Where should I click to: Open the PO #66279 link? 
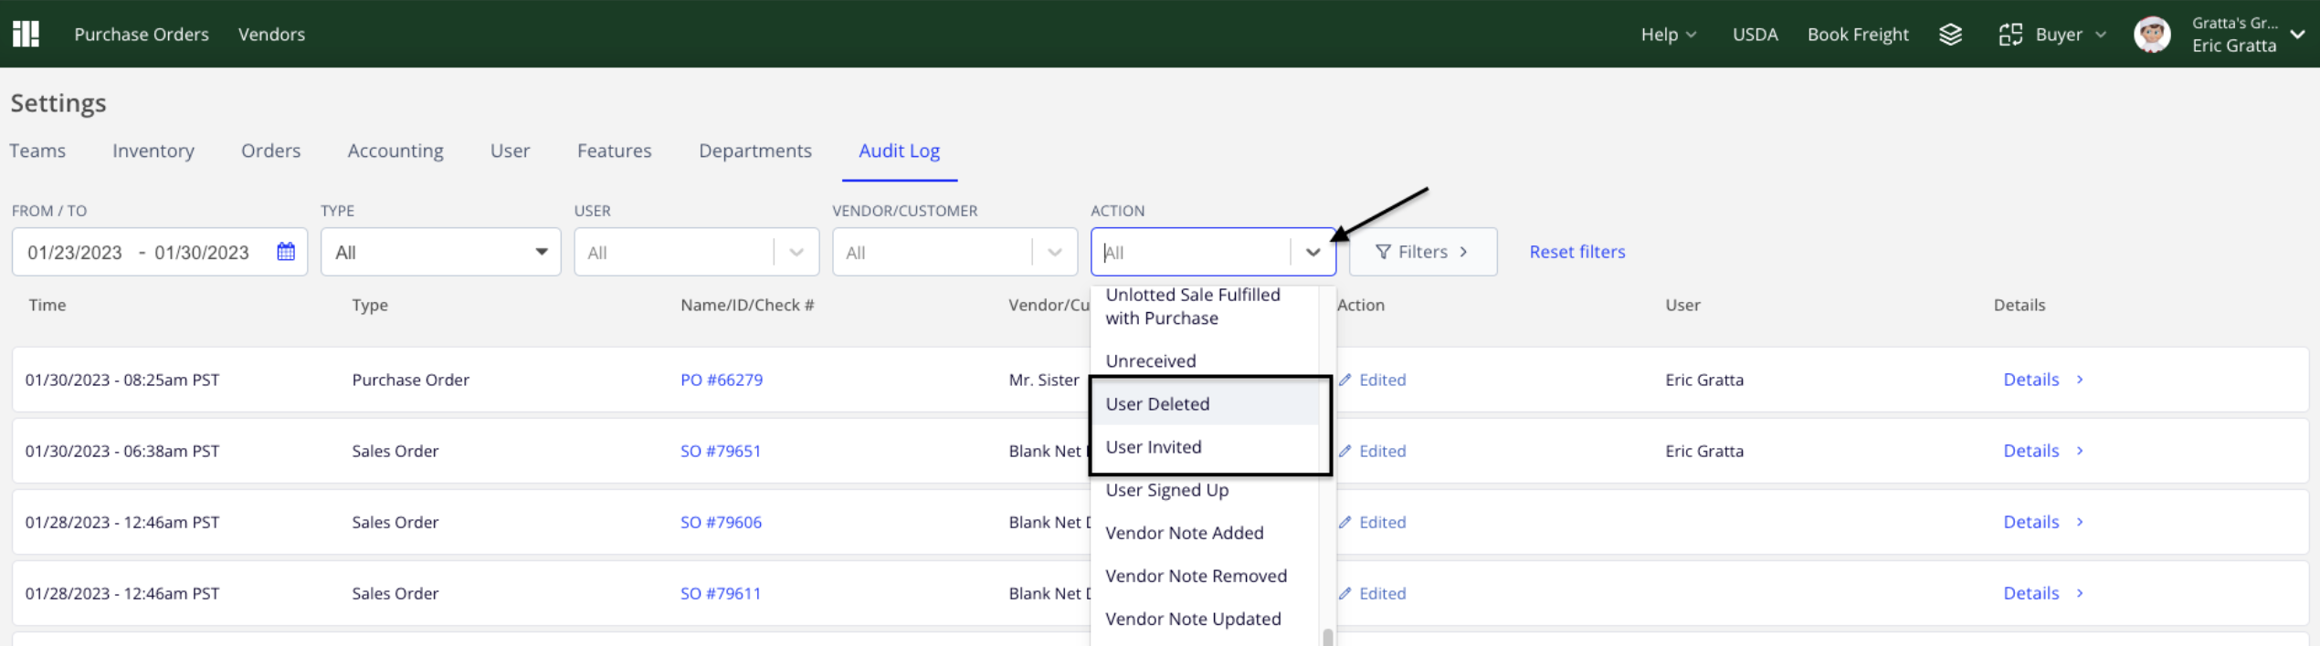point(721,380)
